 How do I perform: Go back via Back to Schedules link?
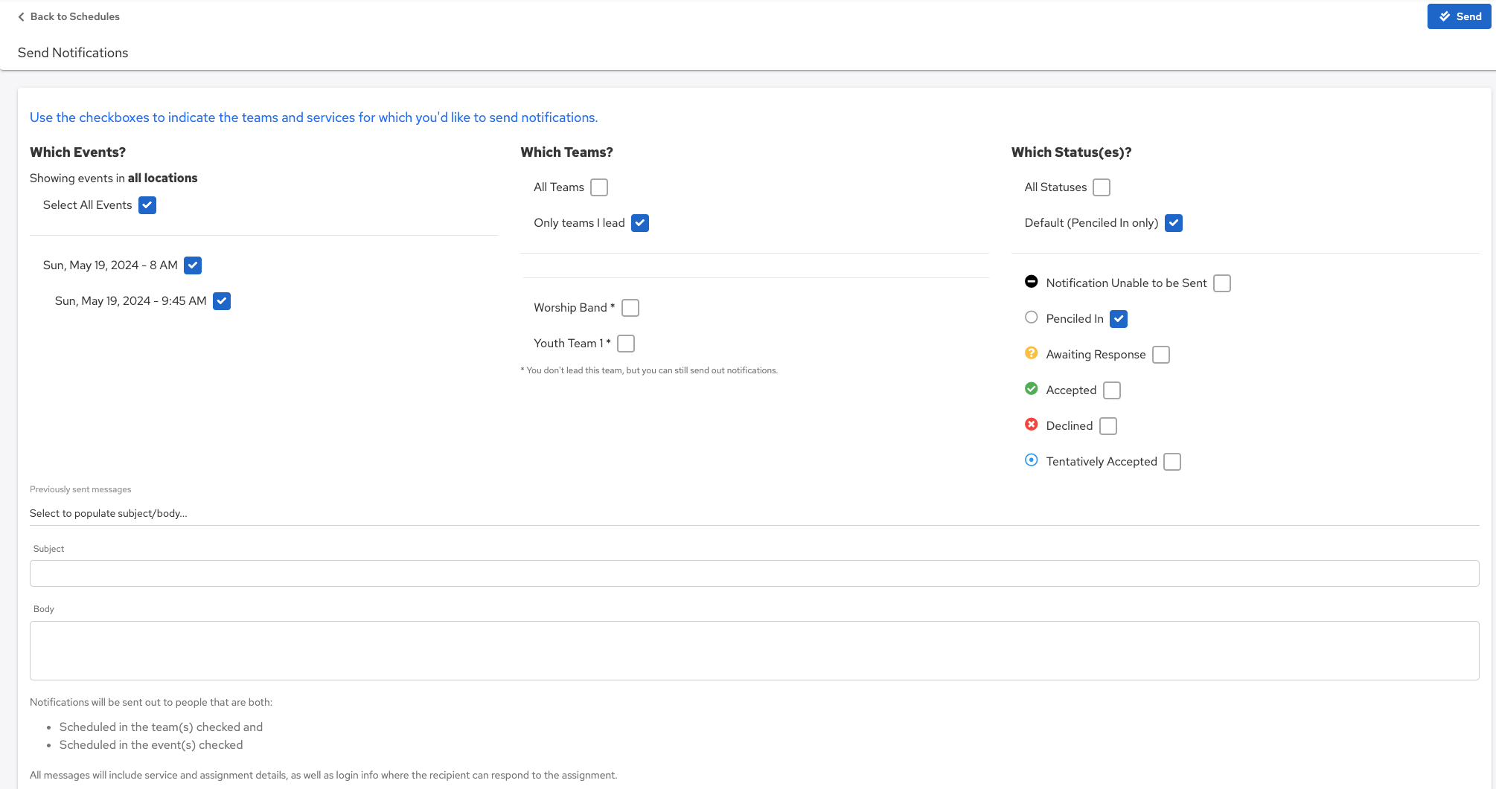[74, 16]
